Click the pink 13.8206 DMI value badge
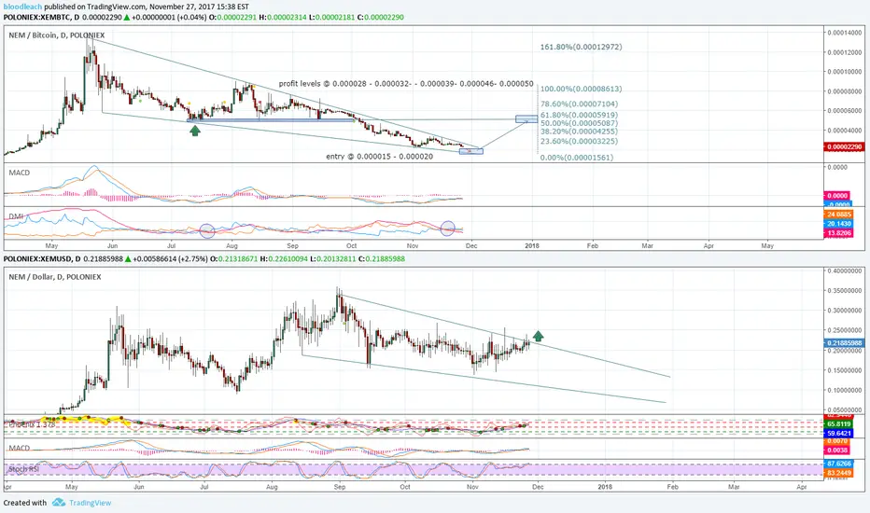 coord(839,233)
